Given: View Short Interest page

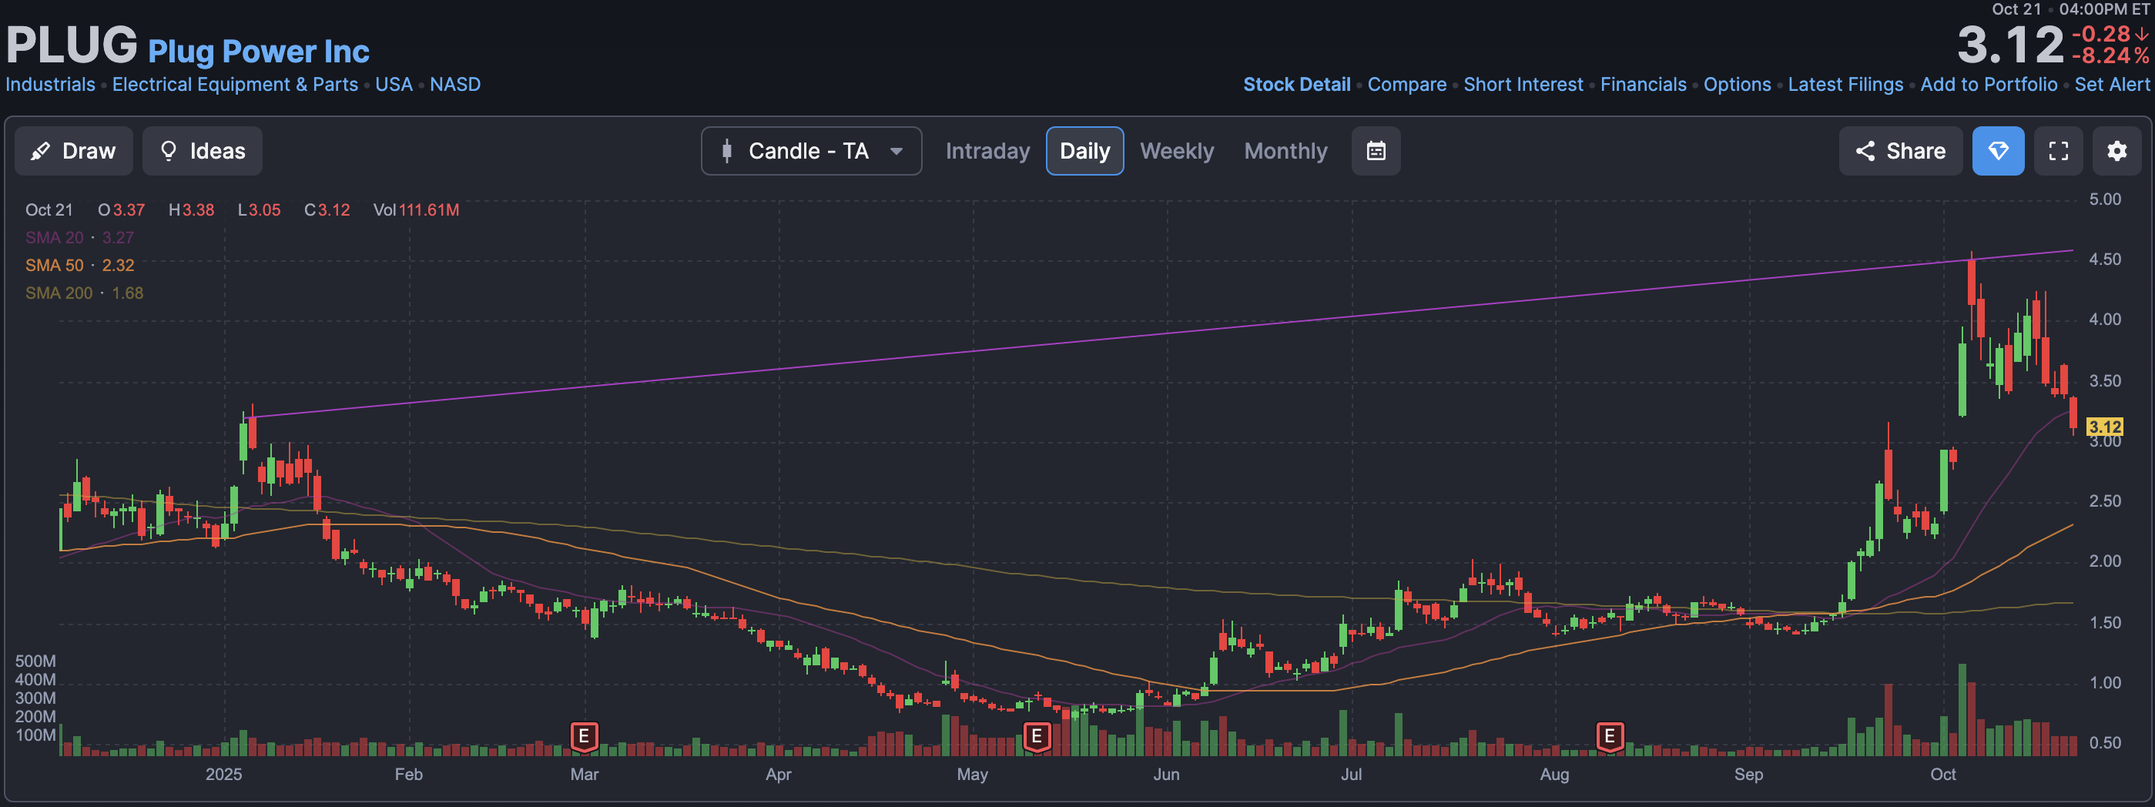Looking at the screenshot, I should (1523, 85).
